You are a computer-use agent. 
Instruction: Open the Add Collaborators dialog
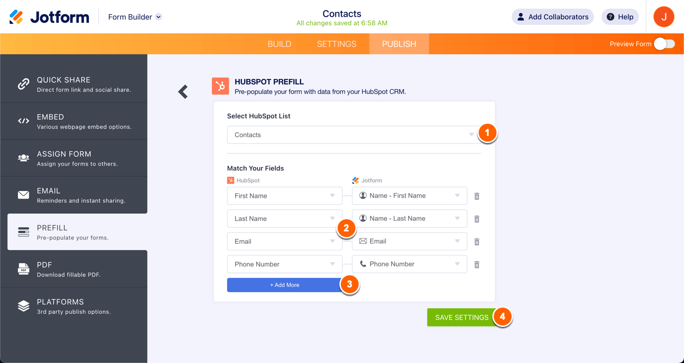pyautogui.click(x=552, y=17)
